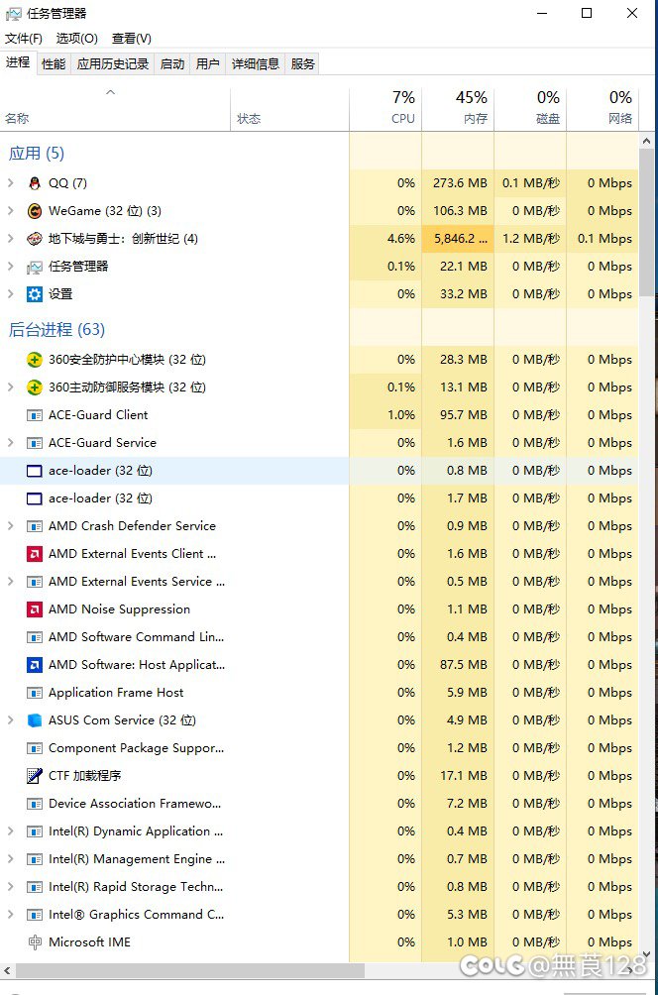Viewport: 658px width, 995px height.
Task: Open the 查看(V) menu
Action: click(x=132, y=39)
